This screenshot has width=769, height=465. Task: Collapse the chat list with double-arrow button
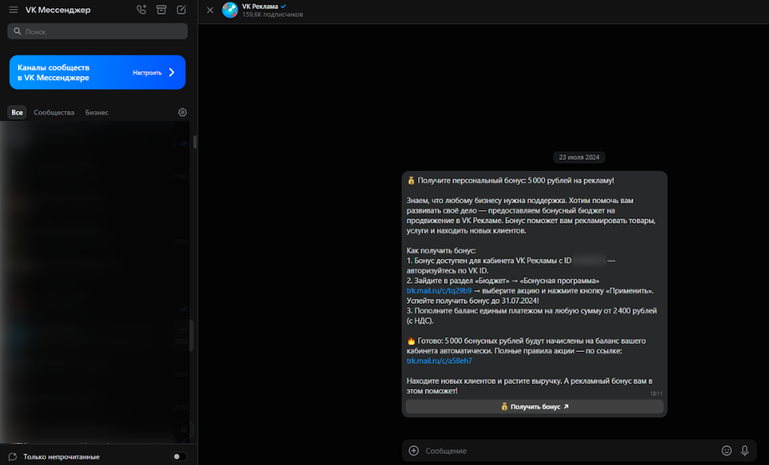coord(184,429)
